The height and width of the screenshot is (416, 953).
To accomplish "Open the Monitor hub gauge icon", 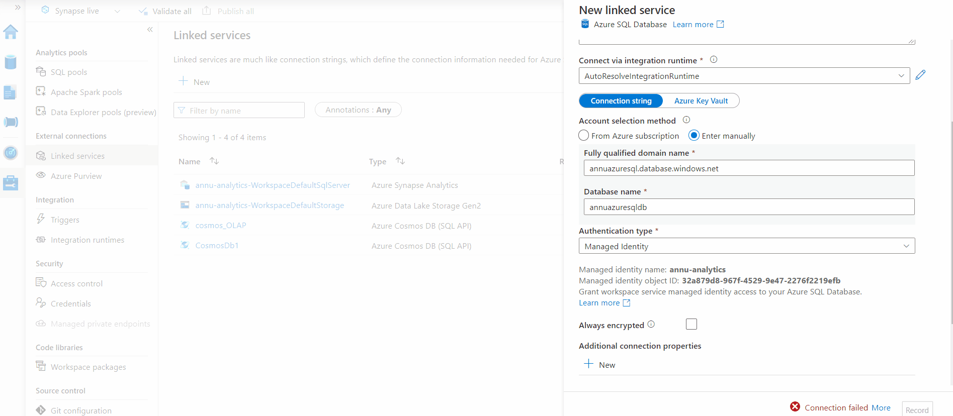I will click(x=11, y=153).
